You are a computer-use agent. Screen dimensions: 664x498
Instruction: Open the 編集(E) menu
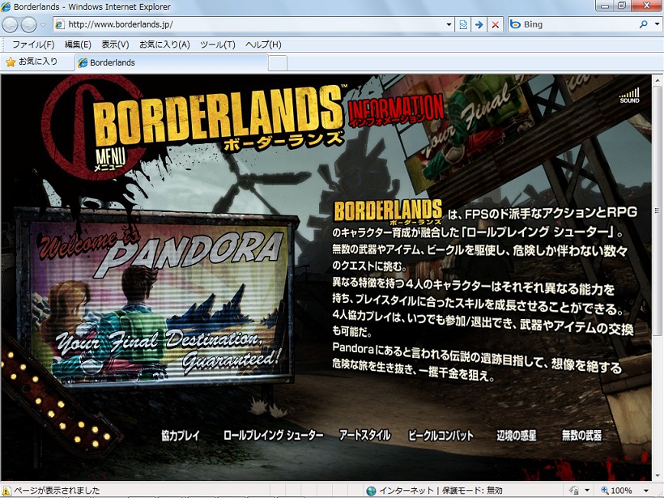click(78, 45)
